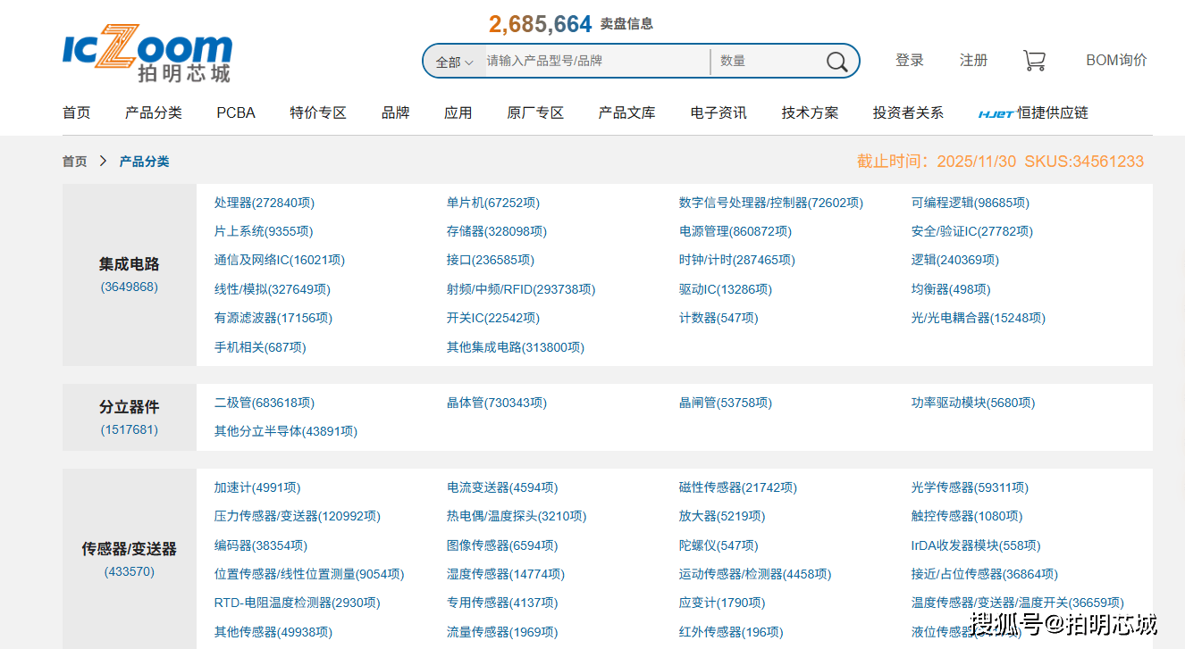Click the 首页 breadcrumb link
The height and width of the screenshot is (649, 1185).
tap(75, 162)
